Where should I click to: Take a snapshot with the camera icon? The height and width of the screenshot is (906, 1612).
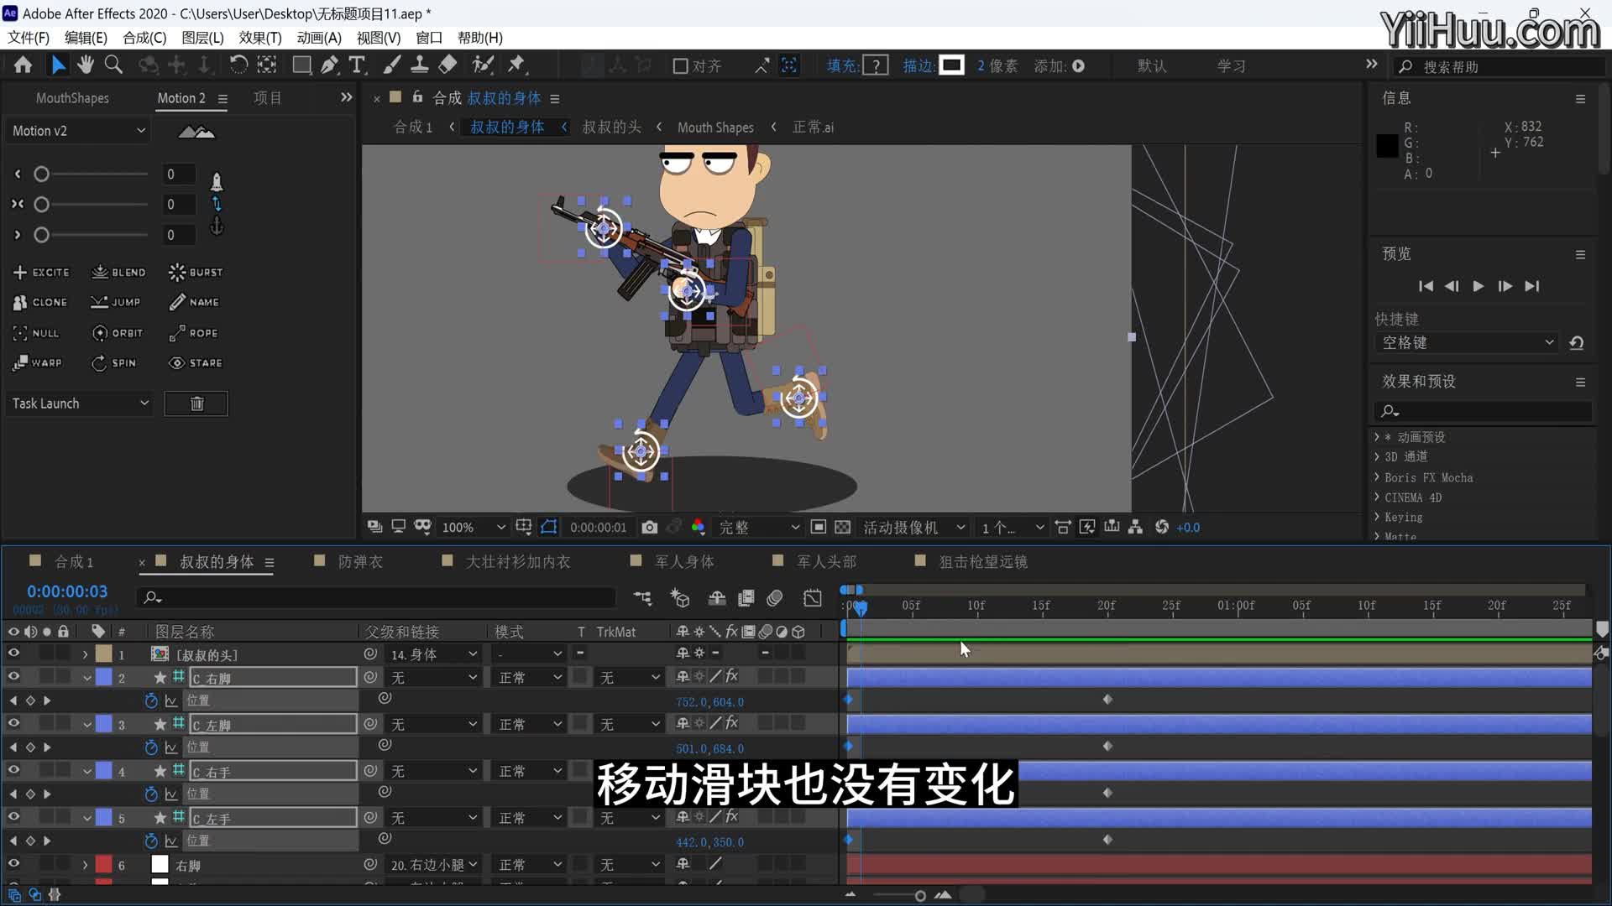pyautogui.click(x=650, y=527)
